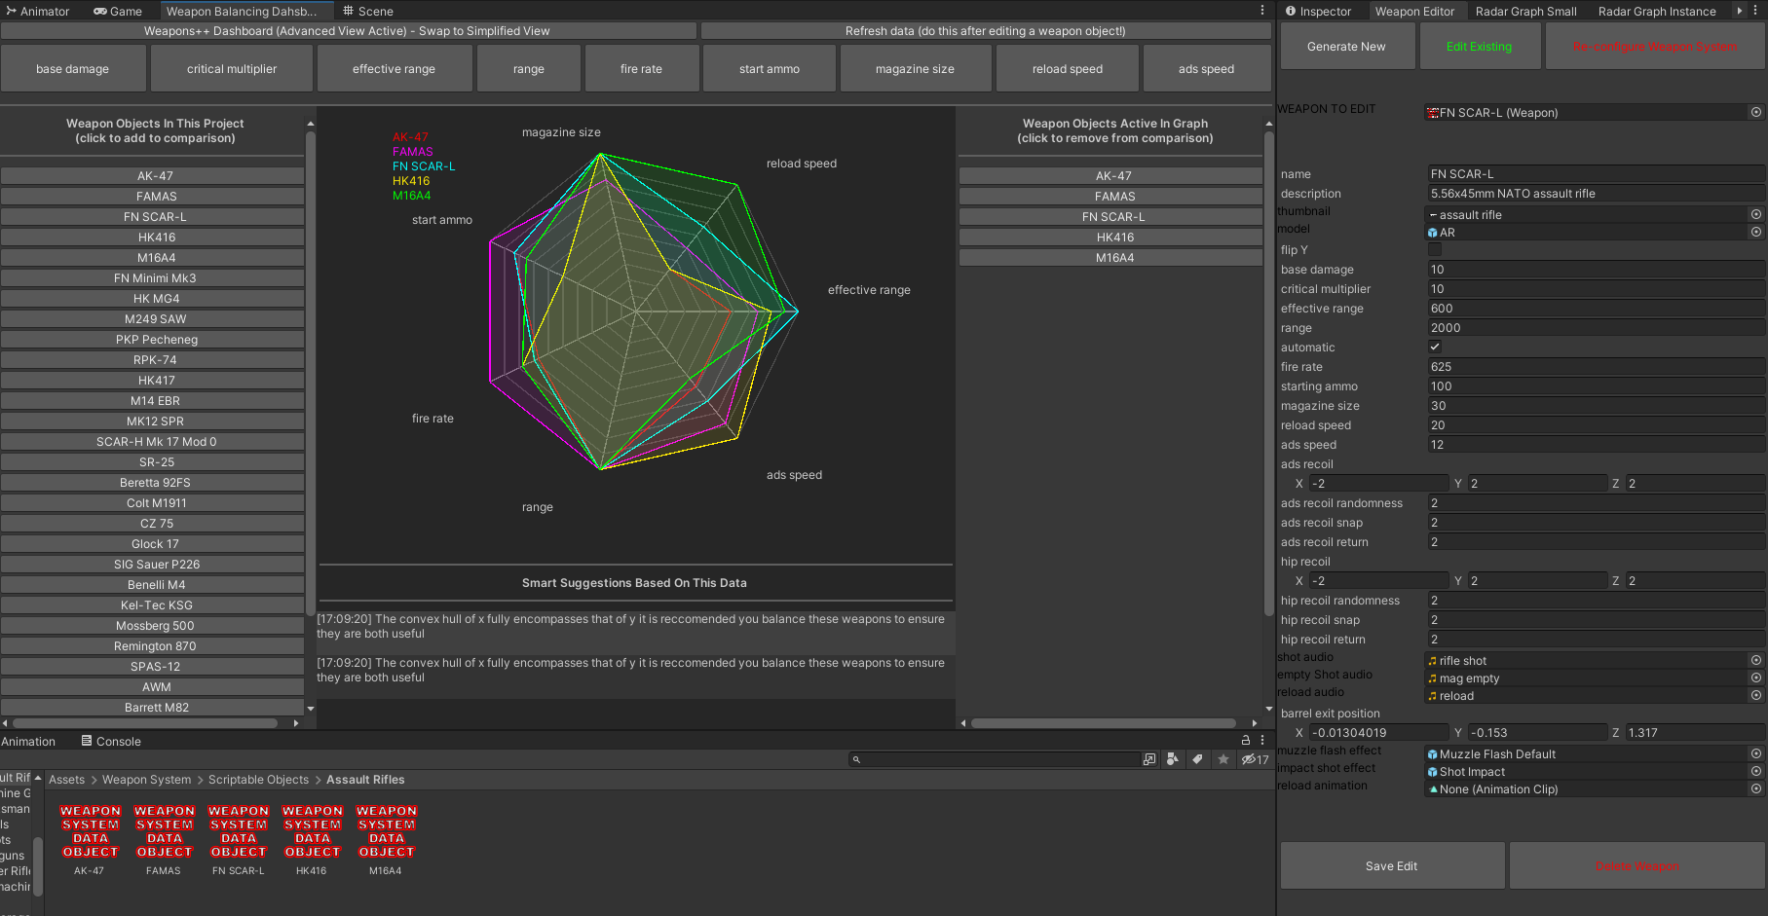
Task: Open the dashboard window three-dot options menu
Action: tap(1262, 11)
